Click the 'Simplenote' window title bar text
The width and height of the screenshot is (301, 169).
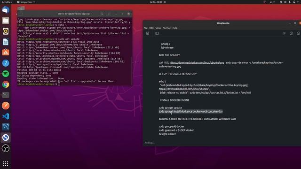[223, 23]
